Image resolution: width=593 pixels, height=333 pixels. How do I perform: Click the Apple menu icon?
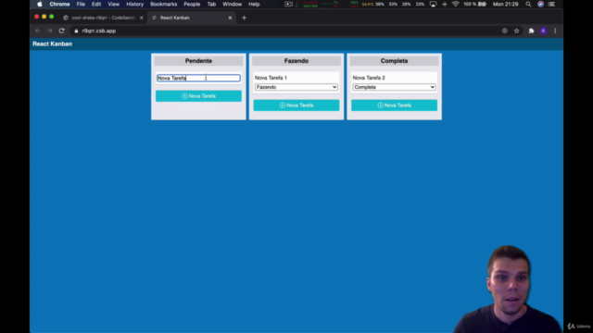click(x=40, y=4)
